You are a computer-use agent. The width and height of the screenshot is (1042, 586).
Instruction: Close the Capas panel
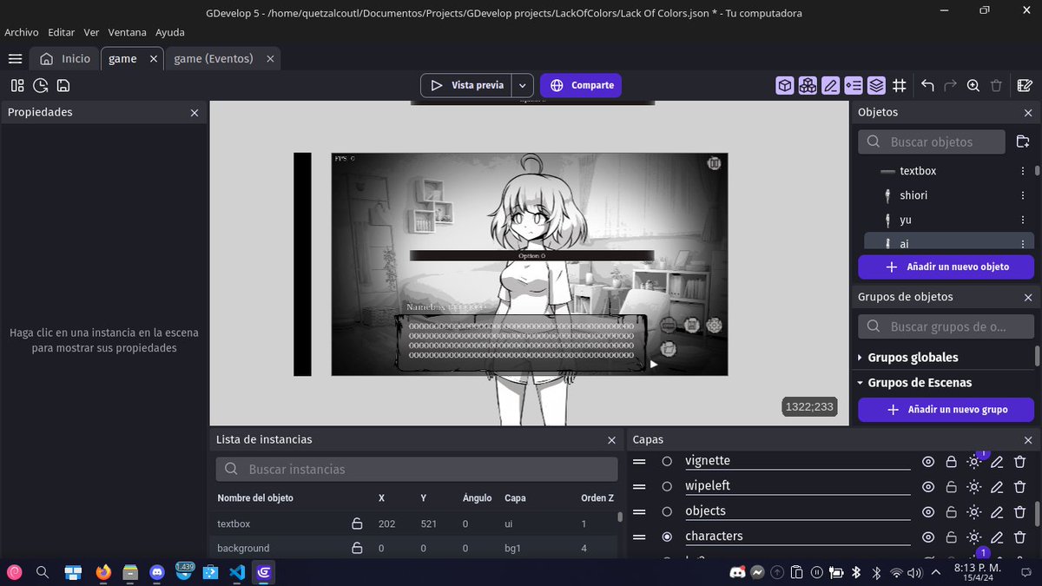[1028, 440]
